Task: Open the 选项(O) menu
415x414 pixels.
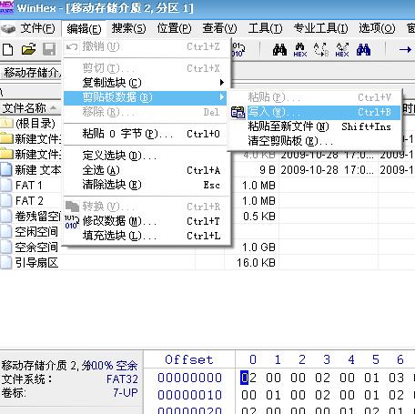Action: coord(377,29)
